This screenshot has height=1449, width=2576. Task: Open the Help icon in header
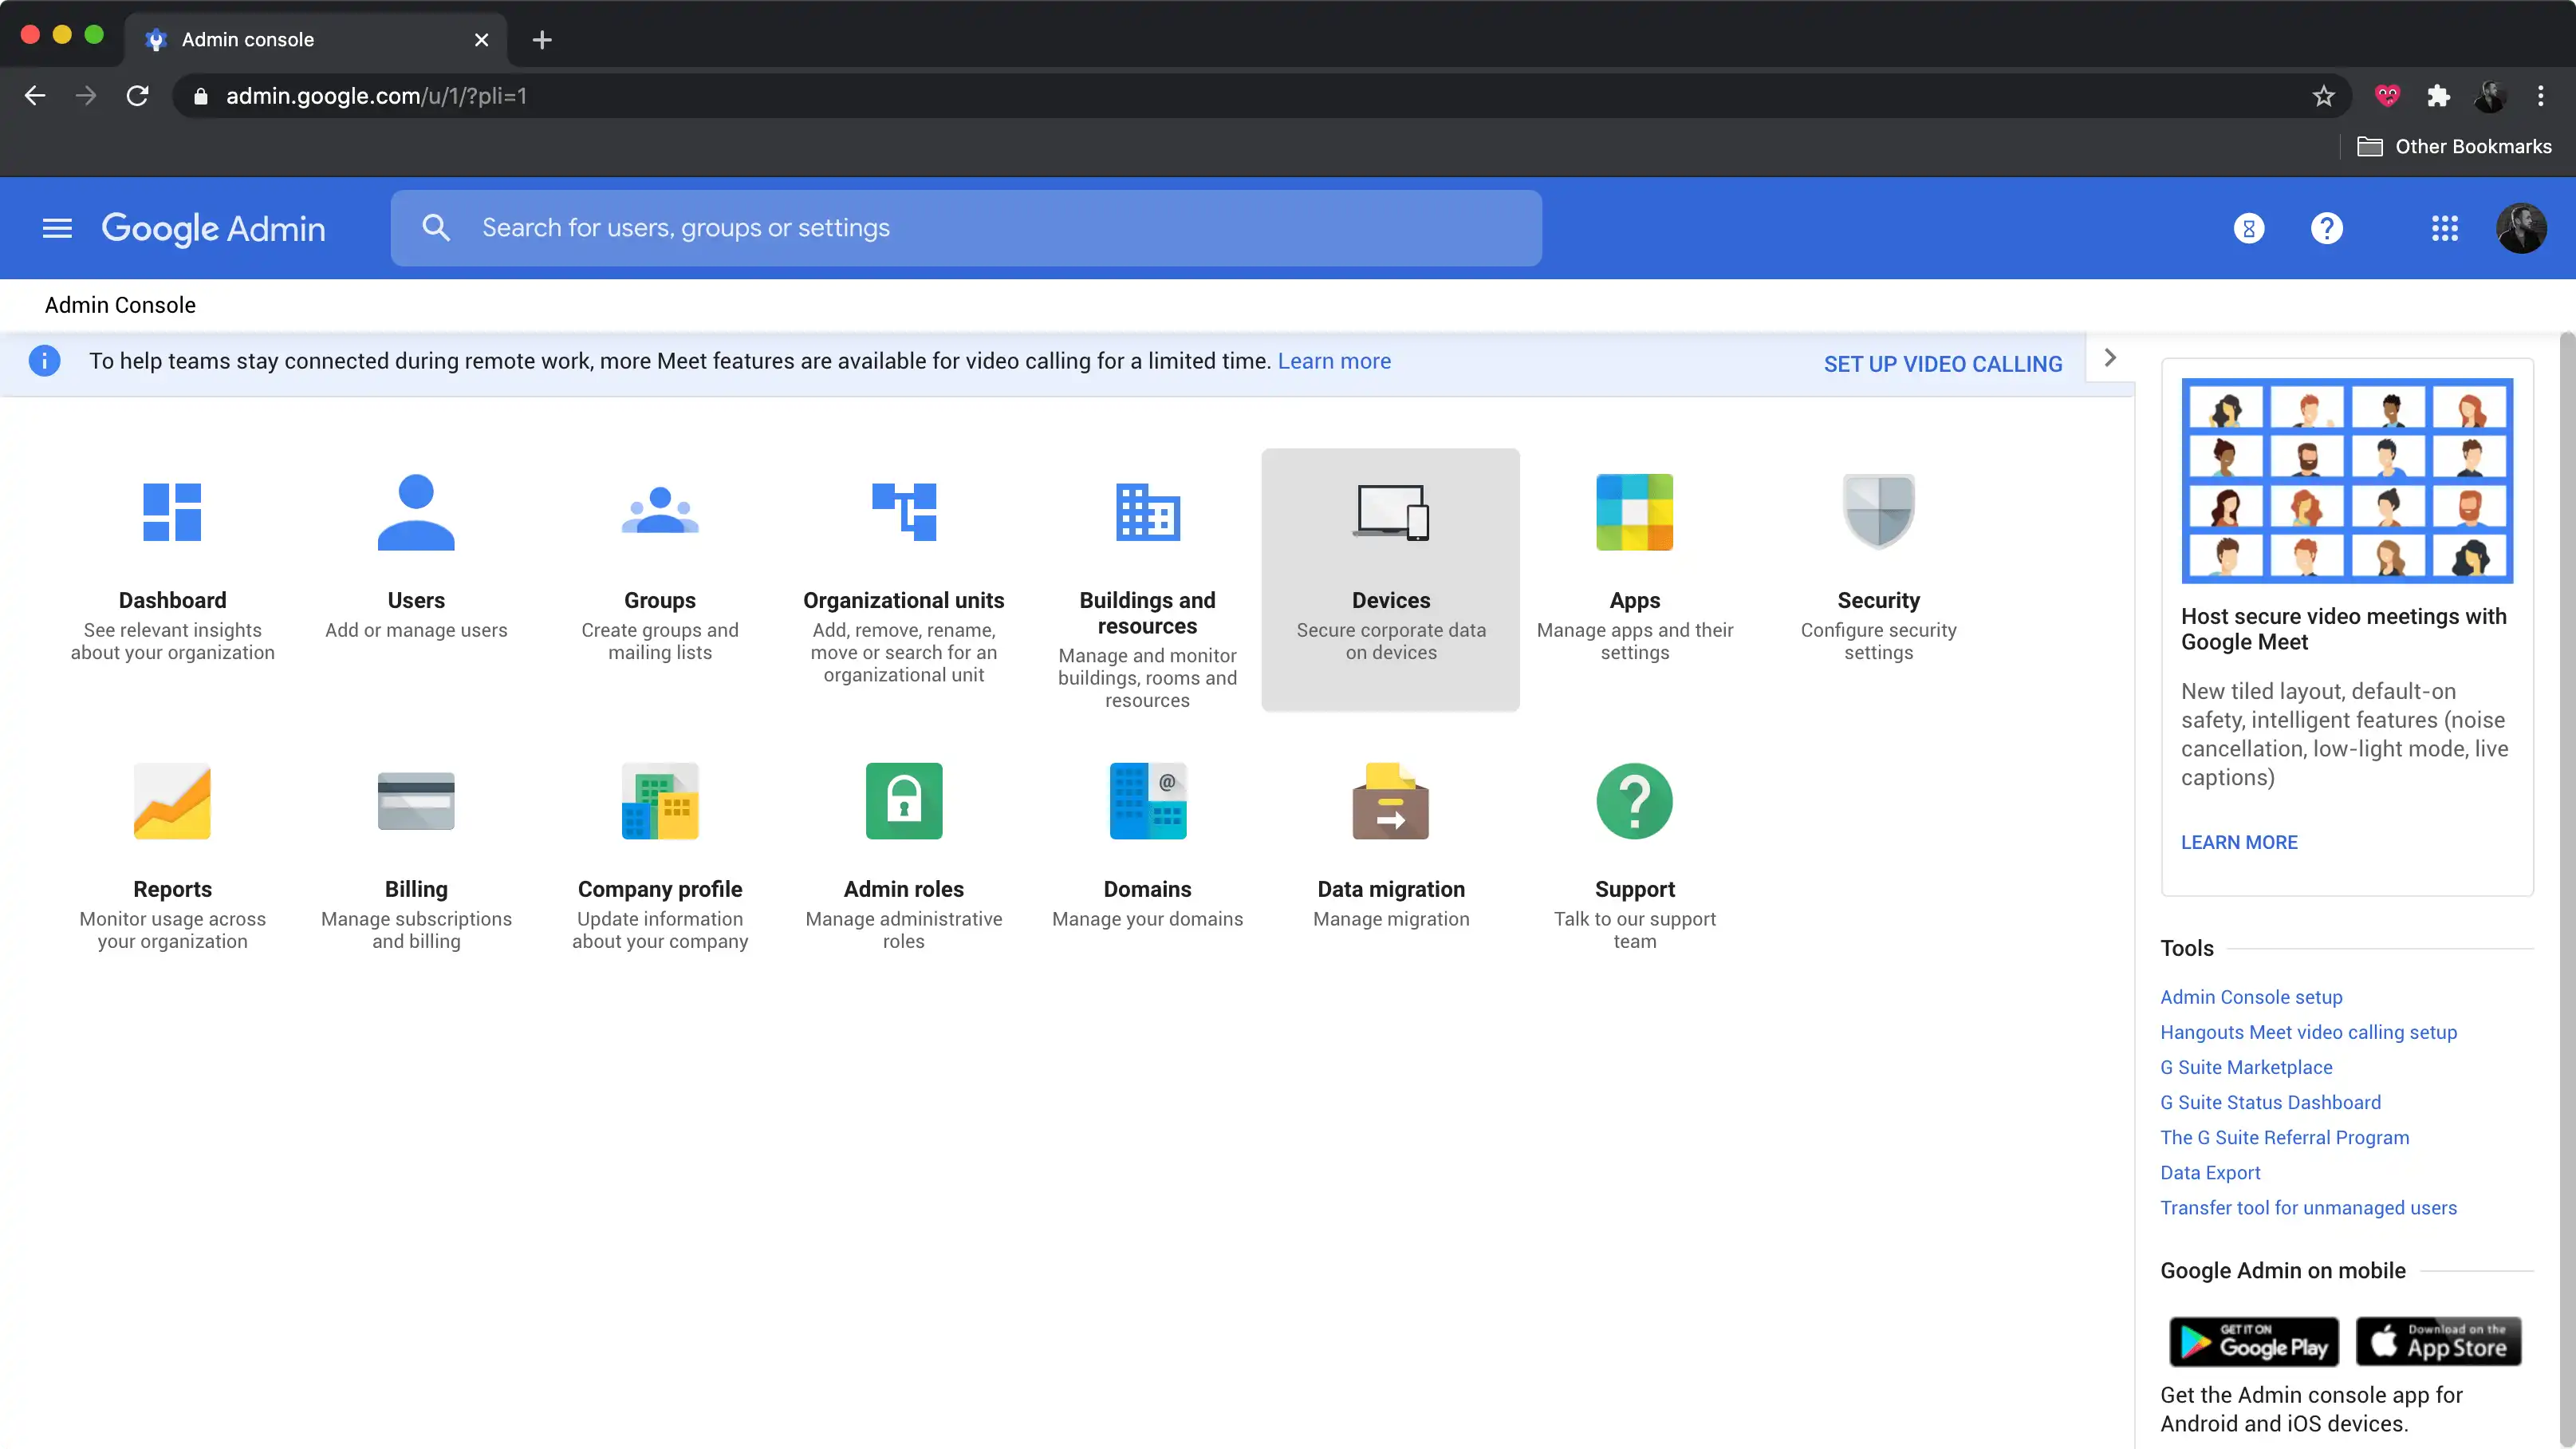(2327, 228)
